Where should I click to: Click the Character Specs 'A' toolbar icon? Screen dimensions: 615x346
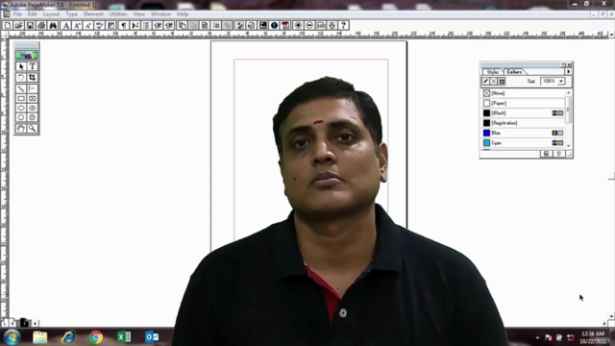point(66,26)
